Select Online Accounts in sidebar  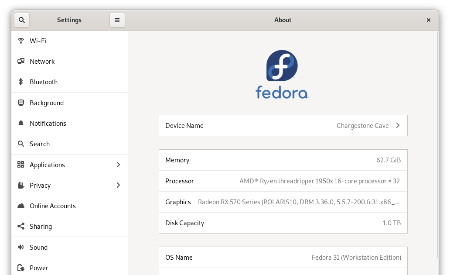69,206
